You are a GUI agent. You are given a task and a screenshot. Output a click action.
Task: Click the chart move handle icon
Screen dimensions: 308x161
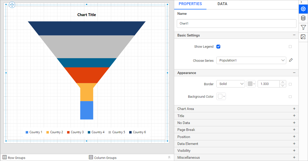[x=12, y=5]
